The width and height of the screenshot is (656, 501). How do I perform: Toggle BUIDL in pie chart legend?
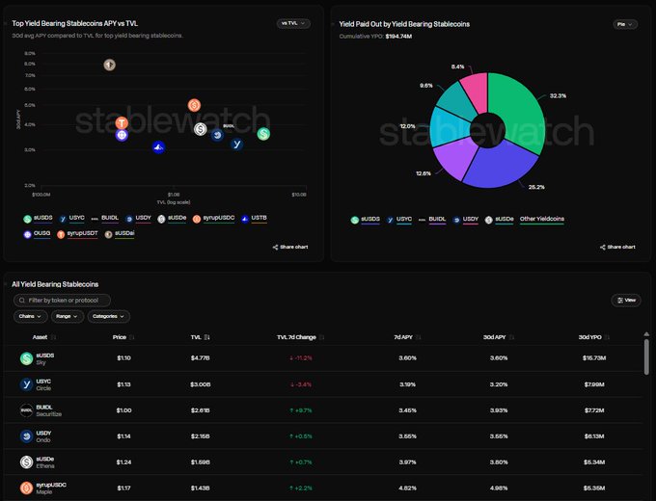[432, 220]
